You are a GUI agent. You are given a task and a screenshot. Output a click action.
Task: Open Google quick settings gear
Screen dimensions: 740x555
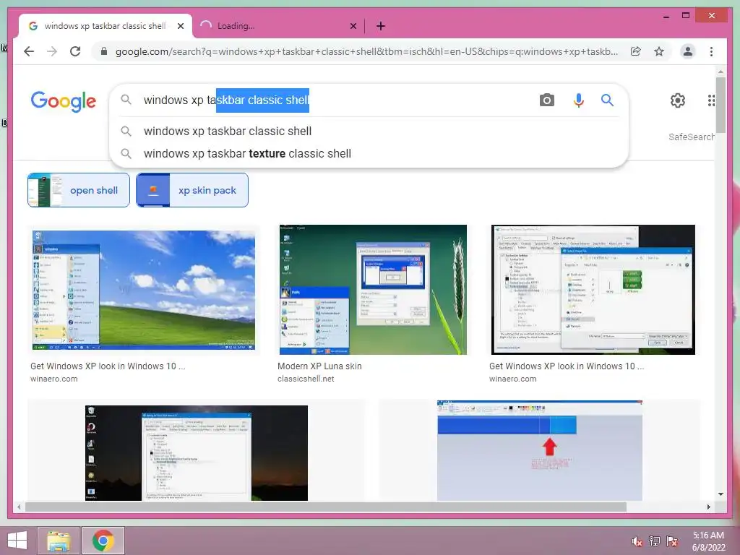click(x=678, y=100)
